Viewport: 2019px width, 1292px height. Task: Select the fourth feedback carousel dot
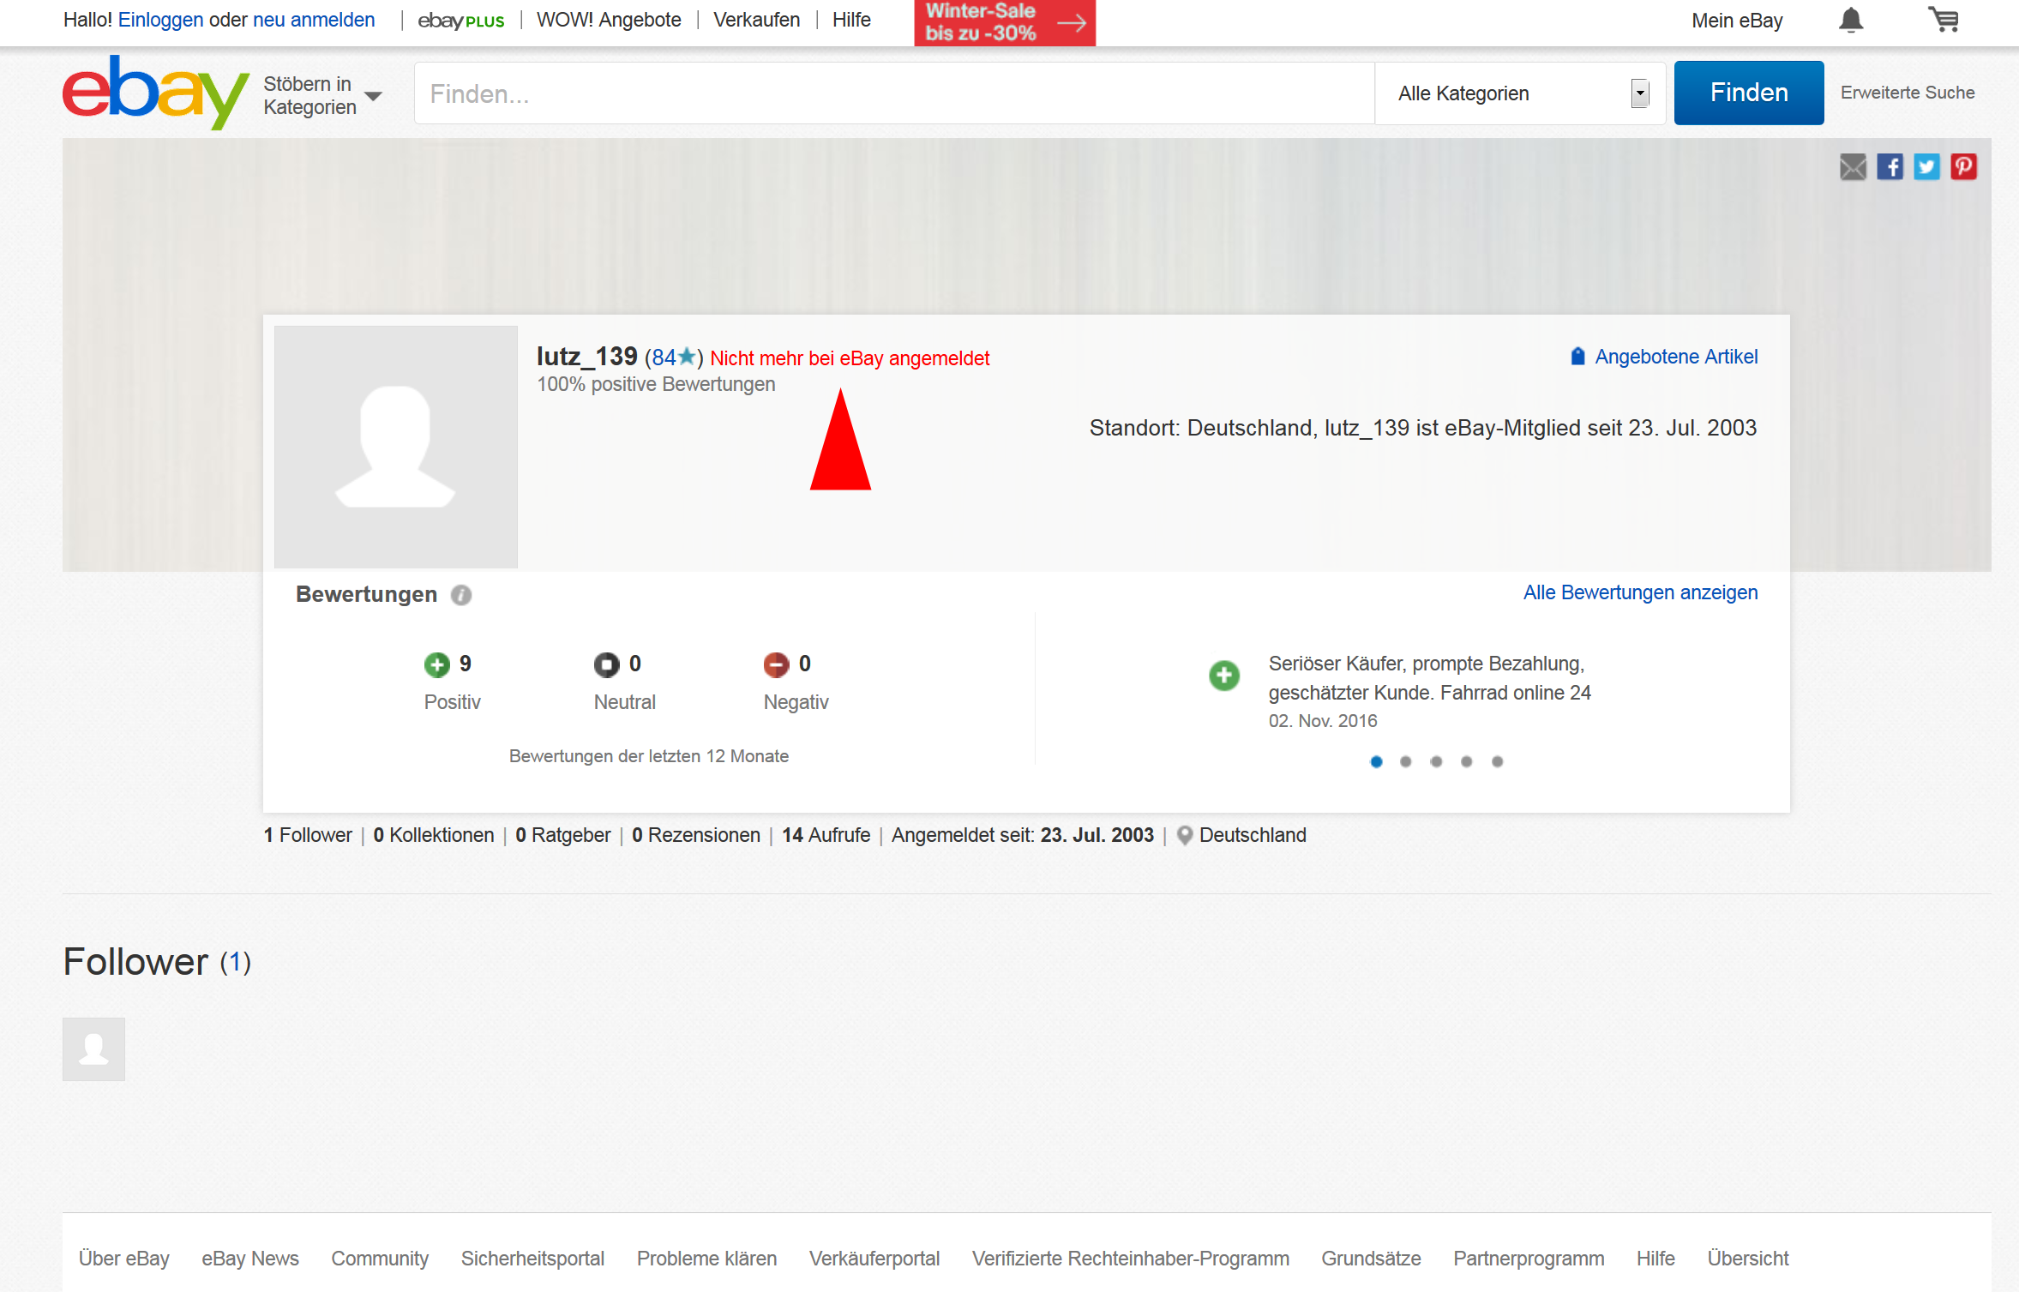(1467, 761)
